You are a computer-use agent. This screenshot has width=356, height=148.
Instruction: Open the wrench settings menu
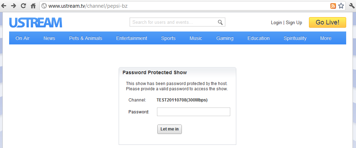(x=352, y=6)
